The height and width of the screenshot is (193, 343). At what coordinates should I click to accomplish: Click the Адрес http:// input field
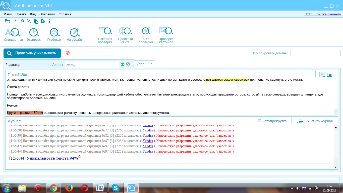point(92,65)
